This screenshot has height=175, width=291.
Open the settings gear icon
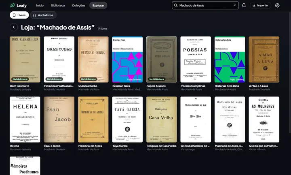click(x=277, y=5)
